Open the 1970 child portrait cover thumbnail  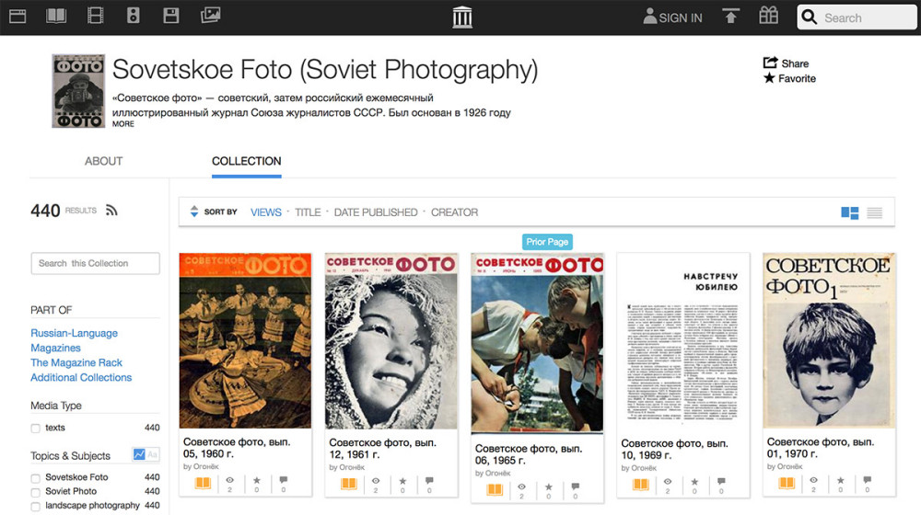[829, 341]
